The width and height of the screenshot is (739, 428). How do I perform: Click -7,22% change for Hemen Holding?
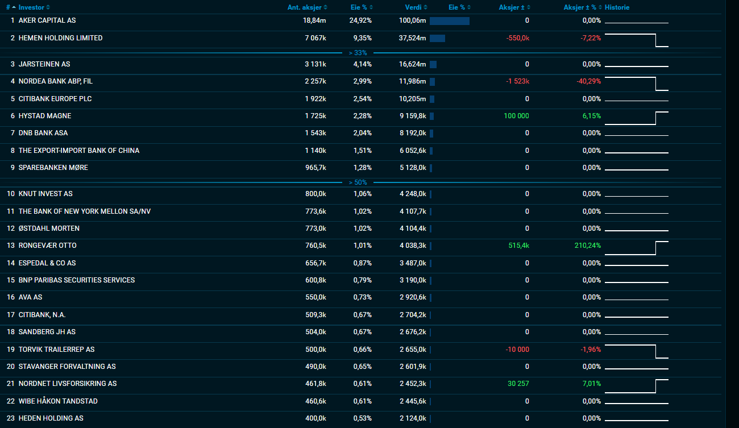(591, 38)
